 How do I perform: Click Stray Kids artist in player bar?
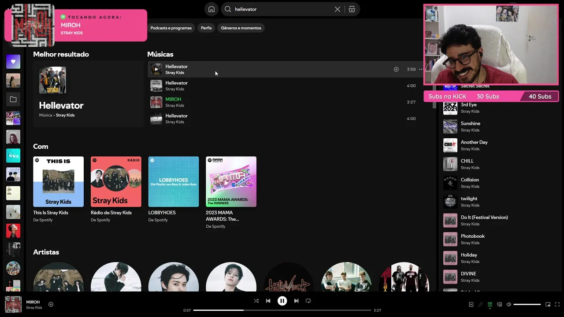(x=34, y=308)
